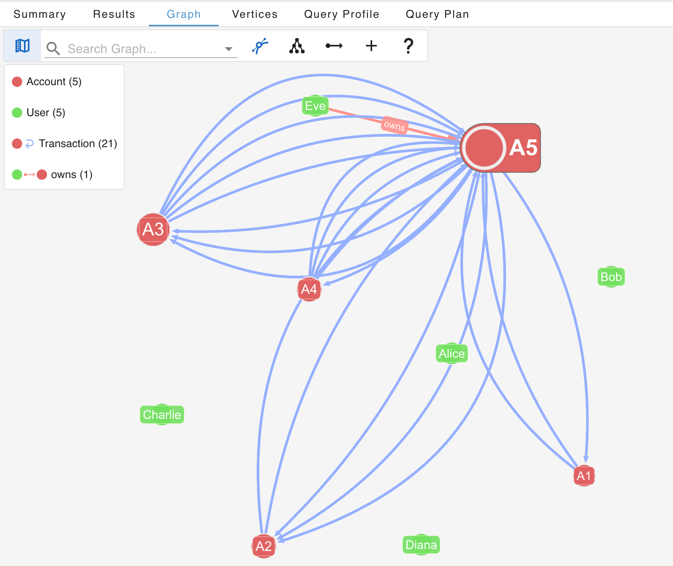Expand Transaction (21) in the legend panel
Viewport: 673px width, 566px height.
pos(78,143)
